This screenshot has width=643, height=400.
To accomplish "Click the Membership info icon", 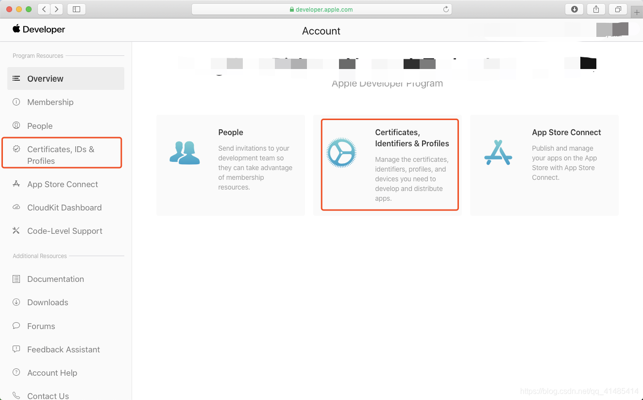I will click(17, 102).
